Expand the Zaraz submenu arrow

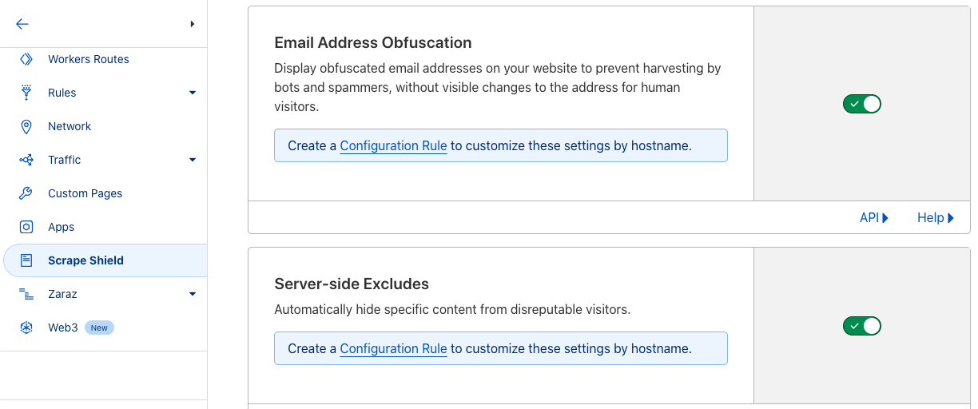(192, 294)
